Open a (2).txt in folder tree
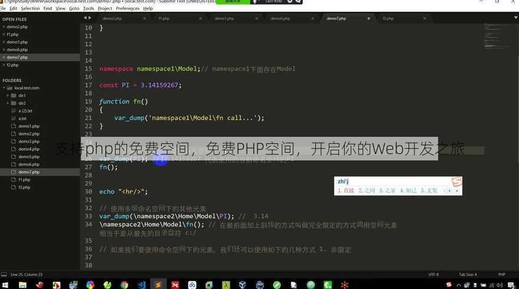Viewport: 519px width, 289px height. (25, 111)
